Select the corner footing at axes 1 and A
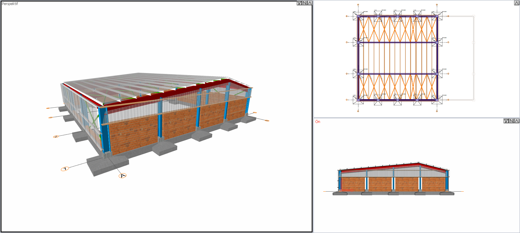 click(108, 165)
